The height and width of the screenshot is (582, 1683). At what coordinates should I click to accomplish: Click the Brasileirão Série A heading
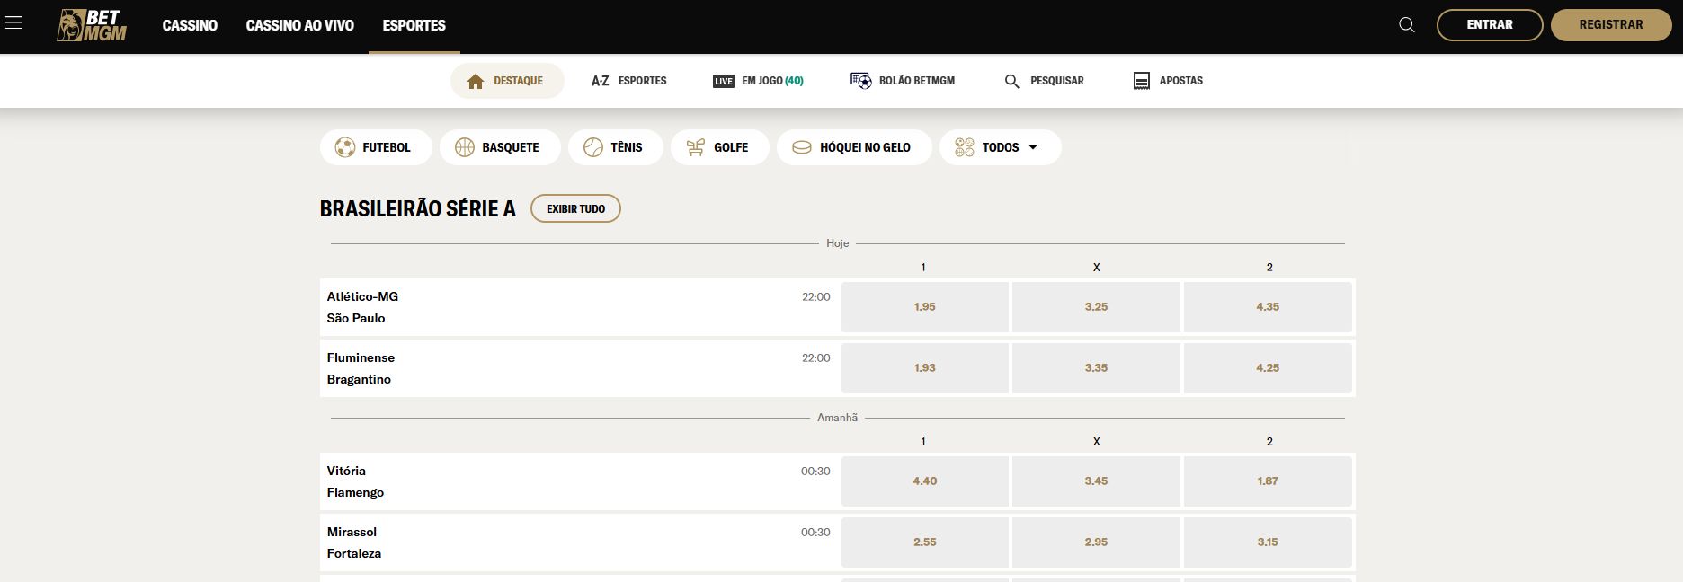pos(418,208)
